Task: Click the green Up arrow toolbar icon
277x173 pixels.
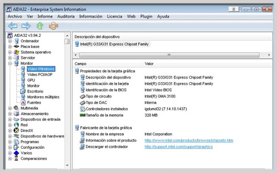Action: tap(40, 26)
